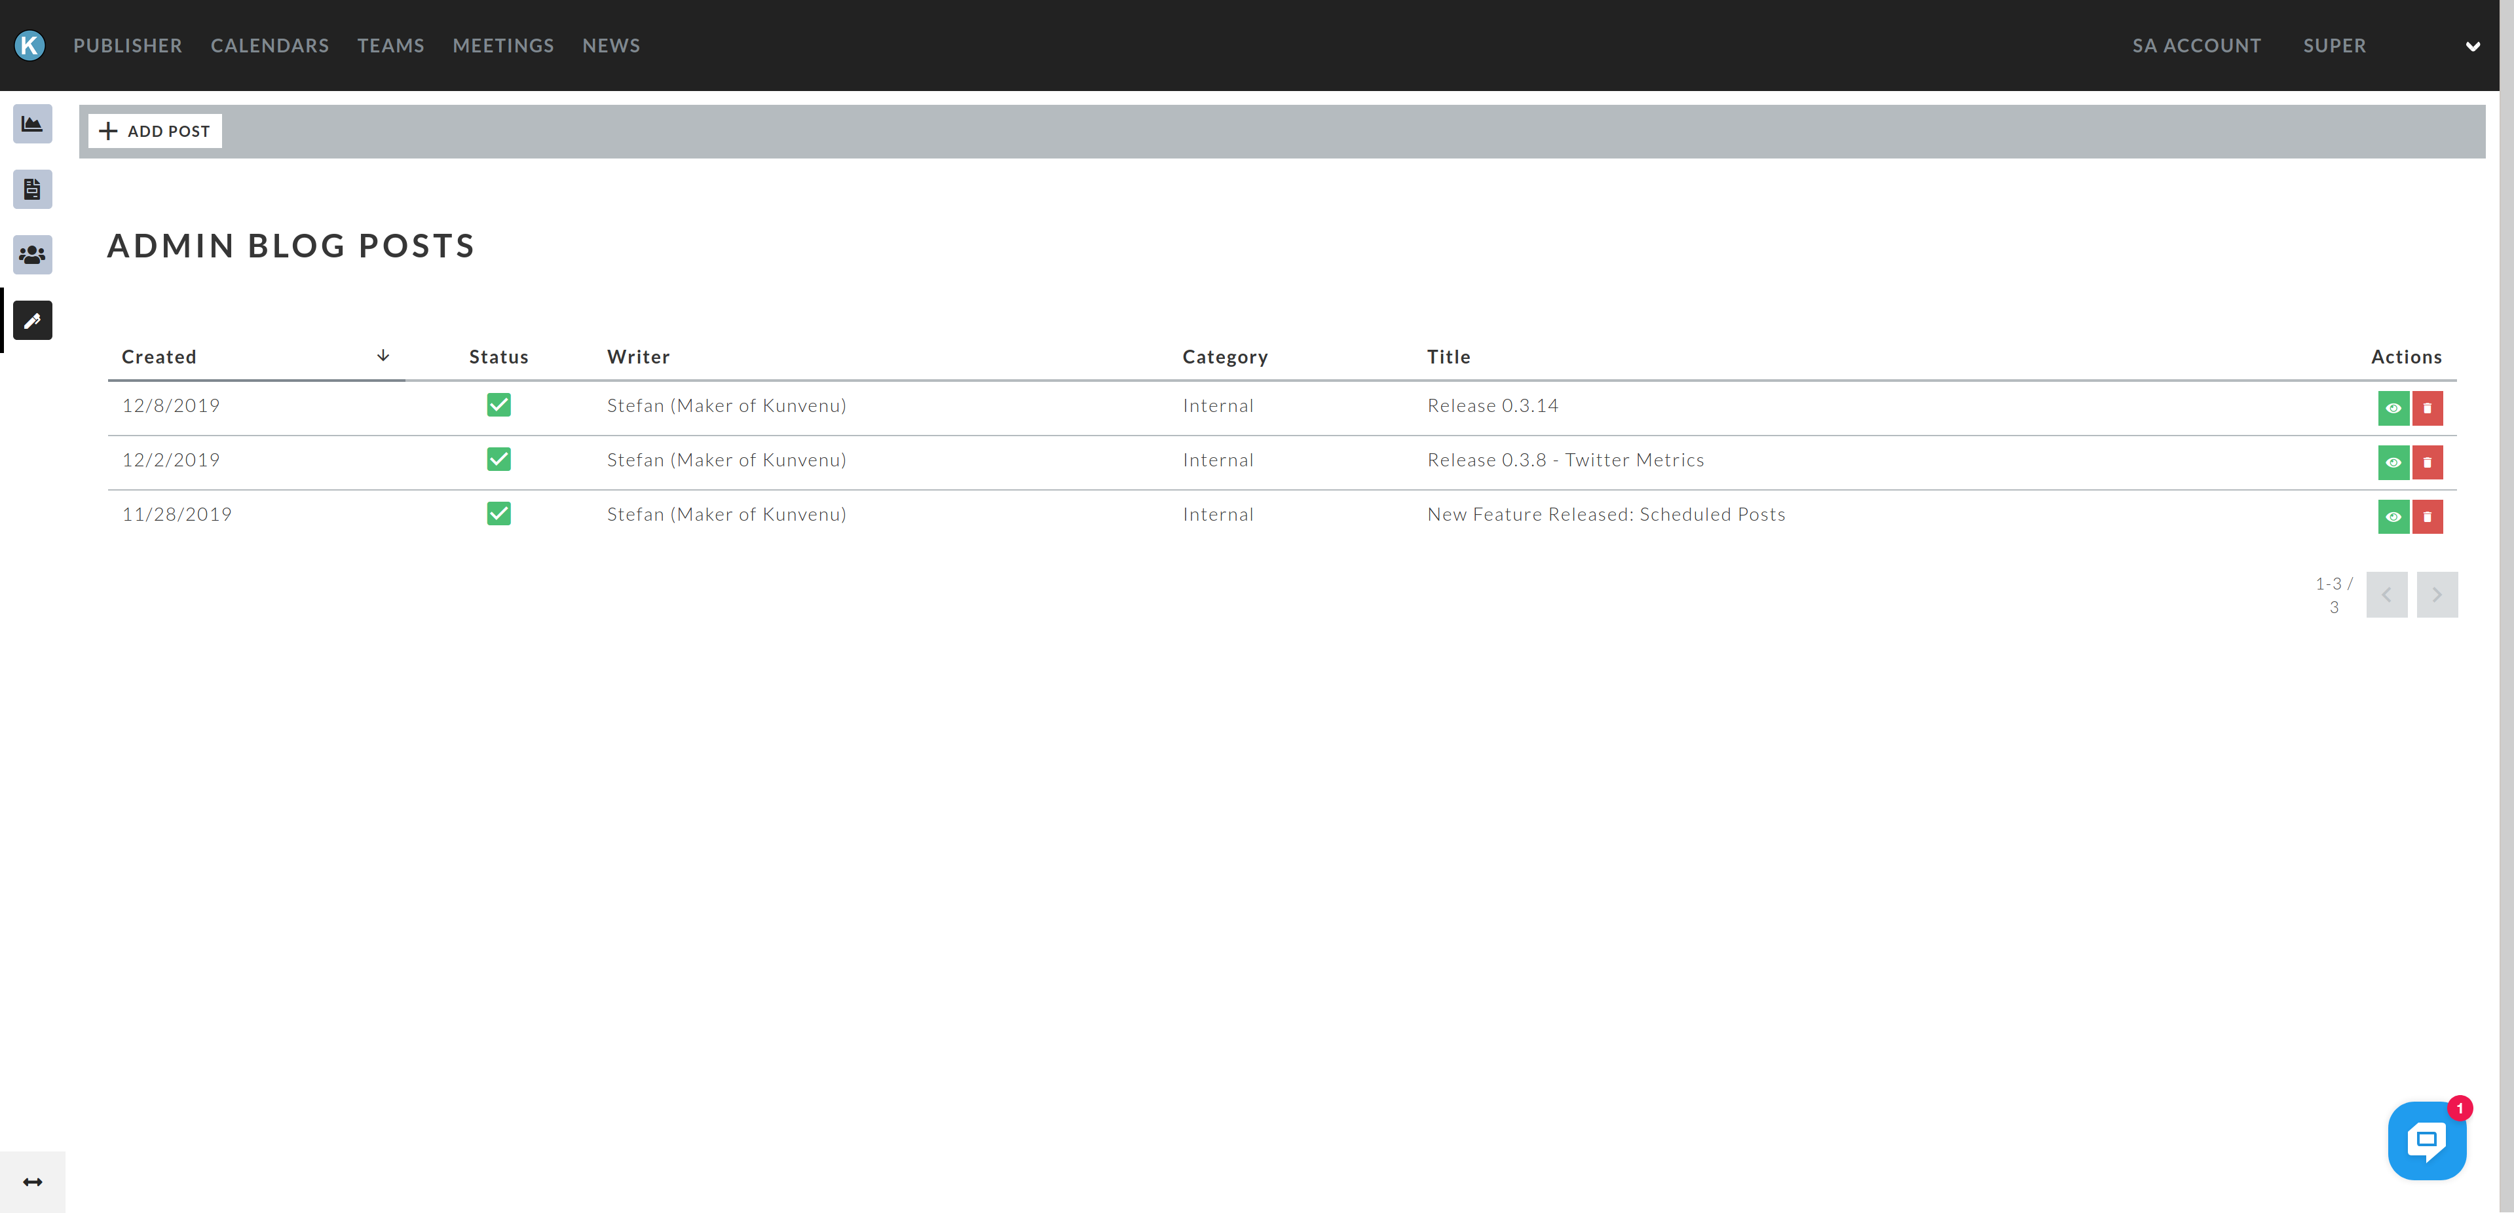Viewport: 2514px width, 1213px height.
Task: Open the documents sidebar icon
Action: (32, 189)
